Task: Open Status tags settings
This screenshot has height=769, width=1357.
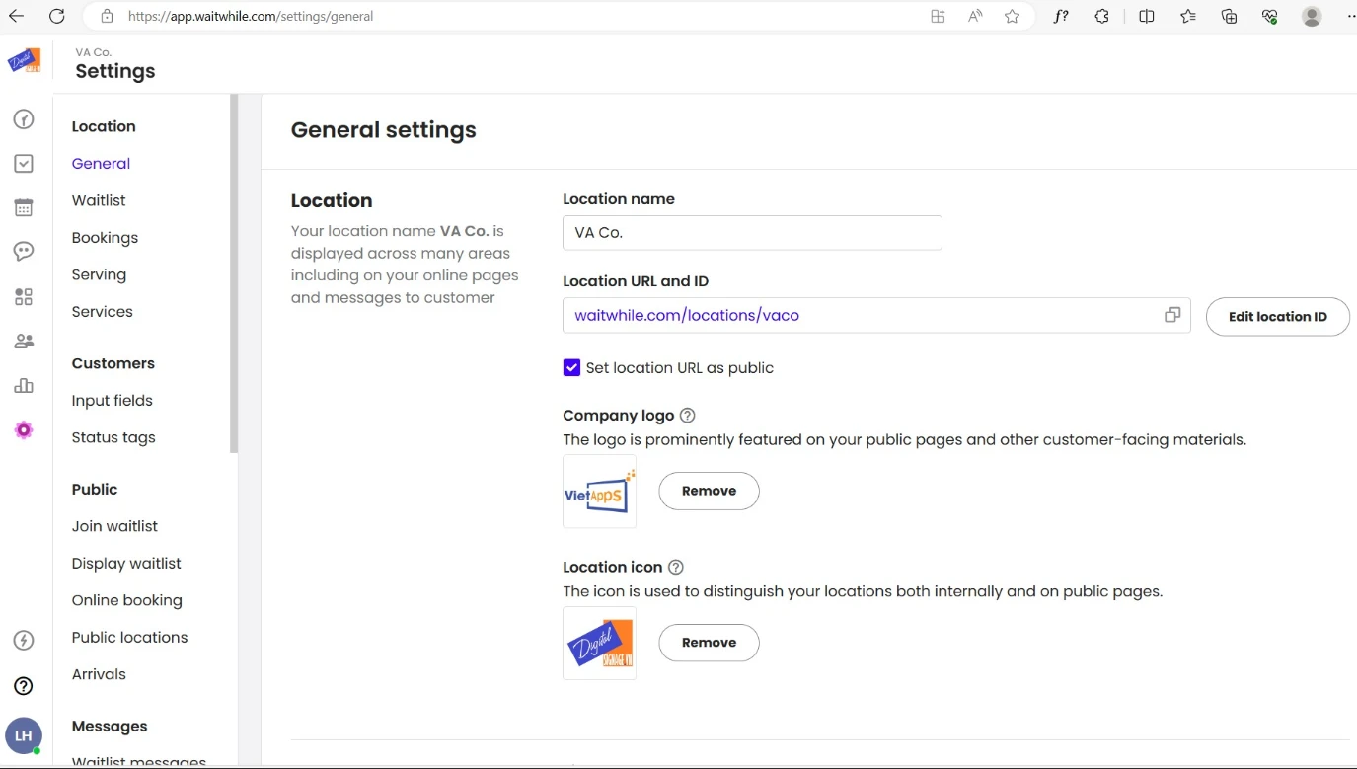Action: click(x=113, y=437)
